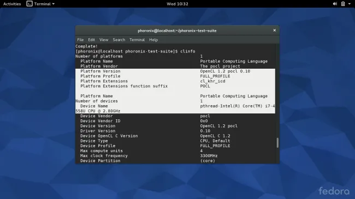The height and width of the screenshot is (199, 355).
Task: Click the clinfo command prompt line
Action: tap(135, 51)
